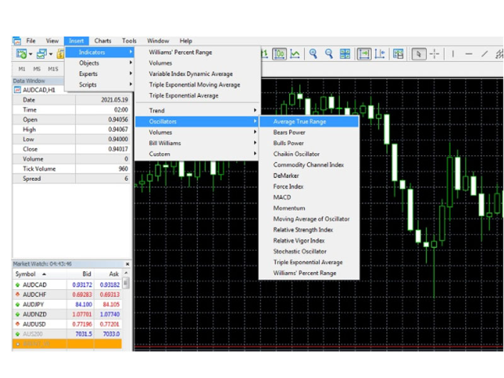Open the Window menu

(158, 41)
